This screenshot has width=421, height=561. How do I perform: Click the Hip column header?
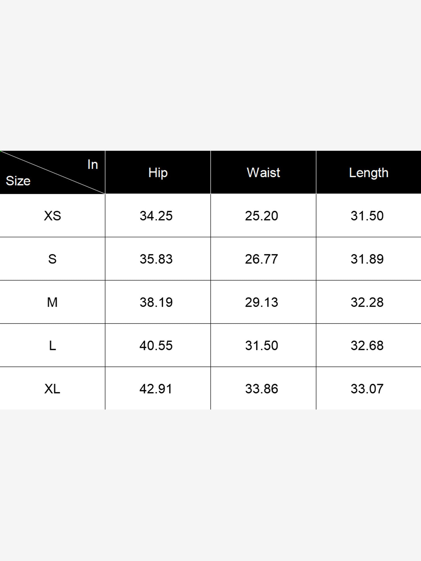point(158,173)
